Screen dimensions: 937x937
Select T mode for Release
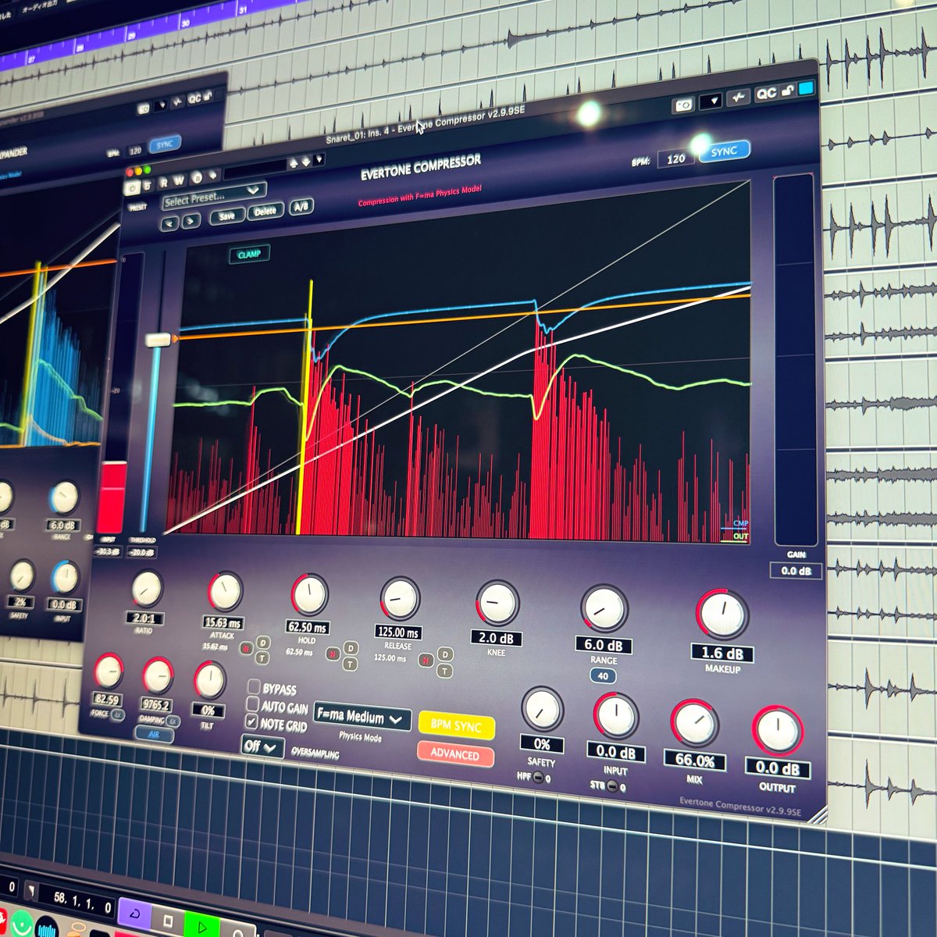[444, 671]
